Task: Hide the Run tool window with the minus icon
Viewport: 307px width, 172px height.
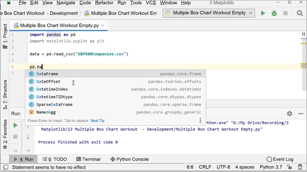Action: (301, 113)
